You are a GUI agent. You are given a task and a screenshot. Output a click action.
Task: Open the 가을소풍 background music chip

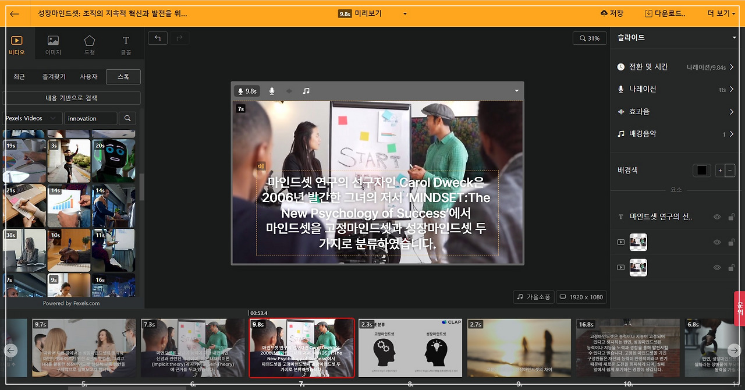[534, 297]
